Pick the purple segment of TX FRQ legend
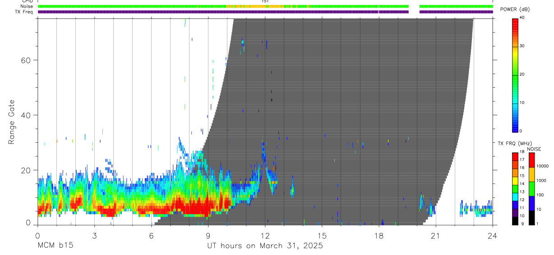Viewport: 554px width, 255px height. point(515,213)
